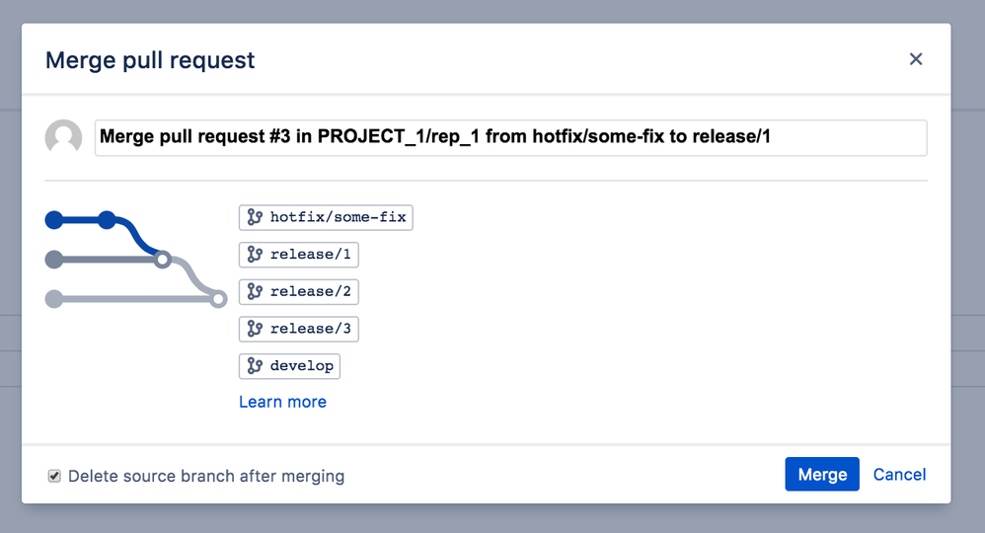The width and height of the screenshot is (985, 533).
Task: Click the branch icon in the release/3 tag
Action: [255, 329]
